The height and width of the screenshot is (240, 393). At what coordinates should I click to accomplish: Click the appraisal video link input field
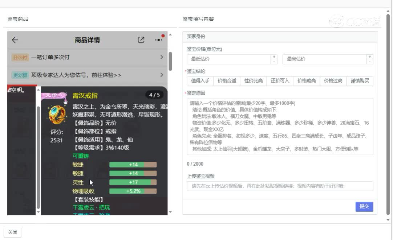click(x=279, y=186)
